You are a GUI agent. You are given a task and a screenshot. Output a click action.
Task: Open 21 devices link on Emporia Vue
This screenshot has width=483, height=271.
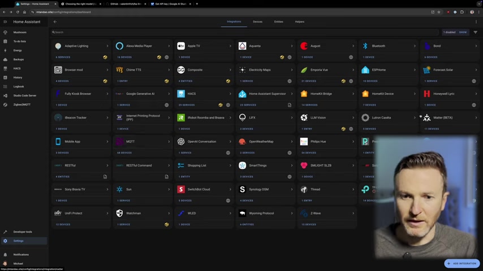click(309, 81)
